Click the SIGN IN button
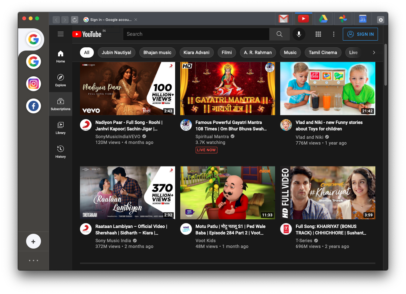The image size is (406, 294). (361, 34)
